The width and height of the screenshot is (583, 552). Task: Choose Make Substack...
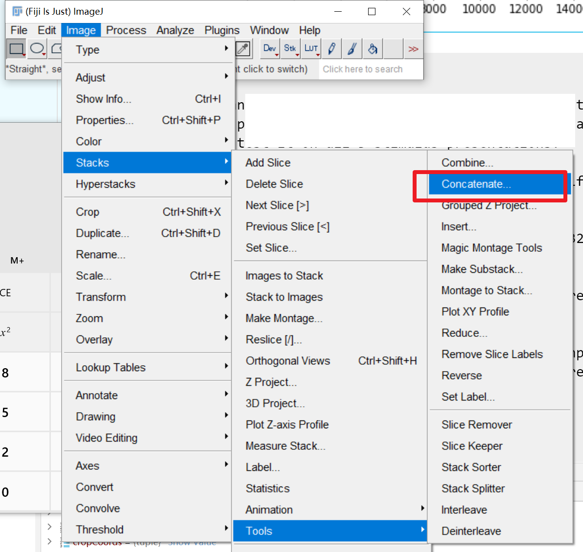[x=500, y=269]
